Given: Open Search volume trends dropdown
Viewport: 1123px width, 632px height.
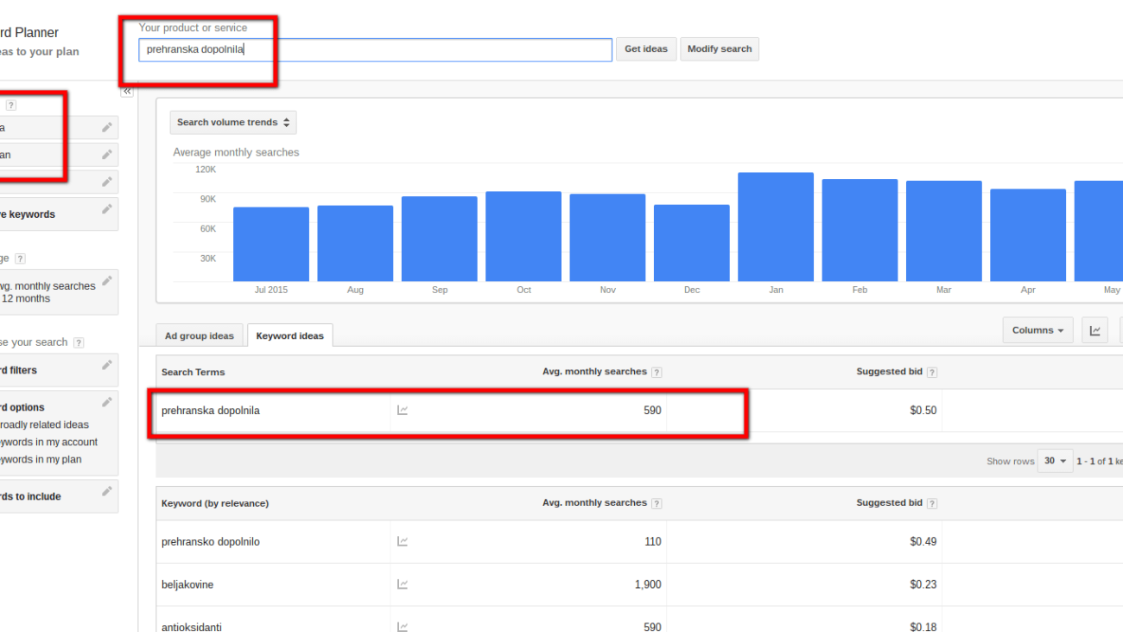Looking at the screenshot, I should coord(233,123).
